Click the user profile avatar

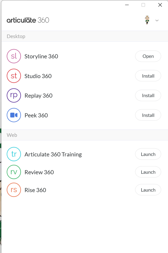tap(147, 20)
